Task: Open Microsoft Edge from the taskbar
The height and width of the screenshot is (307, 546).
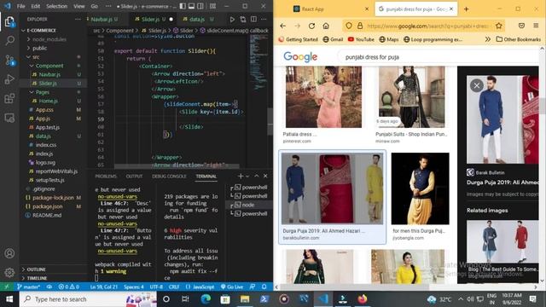Action: point(205,299)
